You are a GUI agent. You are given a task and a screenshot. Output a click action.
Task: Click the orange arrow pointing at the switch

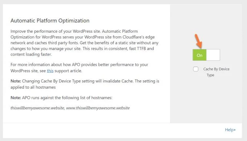[198, 41]
